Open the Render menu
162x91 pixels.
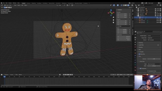click(x=10, y=3)
